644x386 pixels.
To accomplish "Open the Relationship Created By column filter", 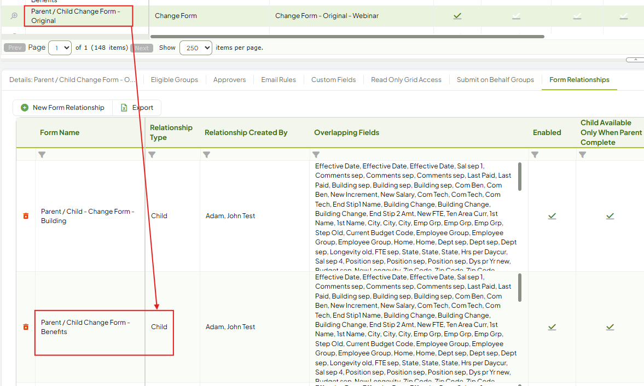I will point(207,155).
